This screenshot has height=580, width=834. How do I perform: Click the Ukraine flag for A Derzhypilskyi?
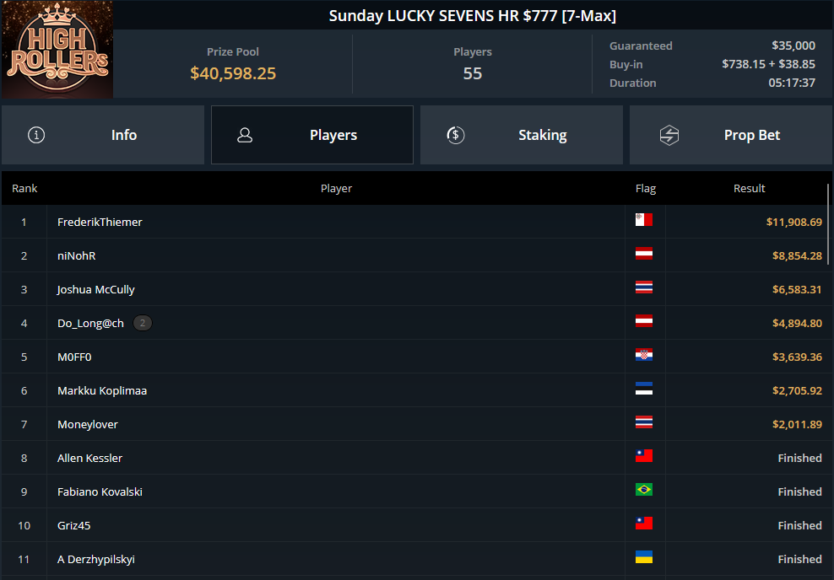[643, 557]
